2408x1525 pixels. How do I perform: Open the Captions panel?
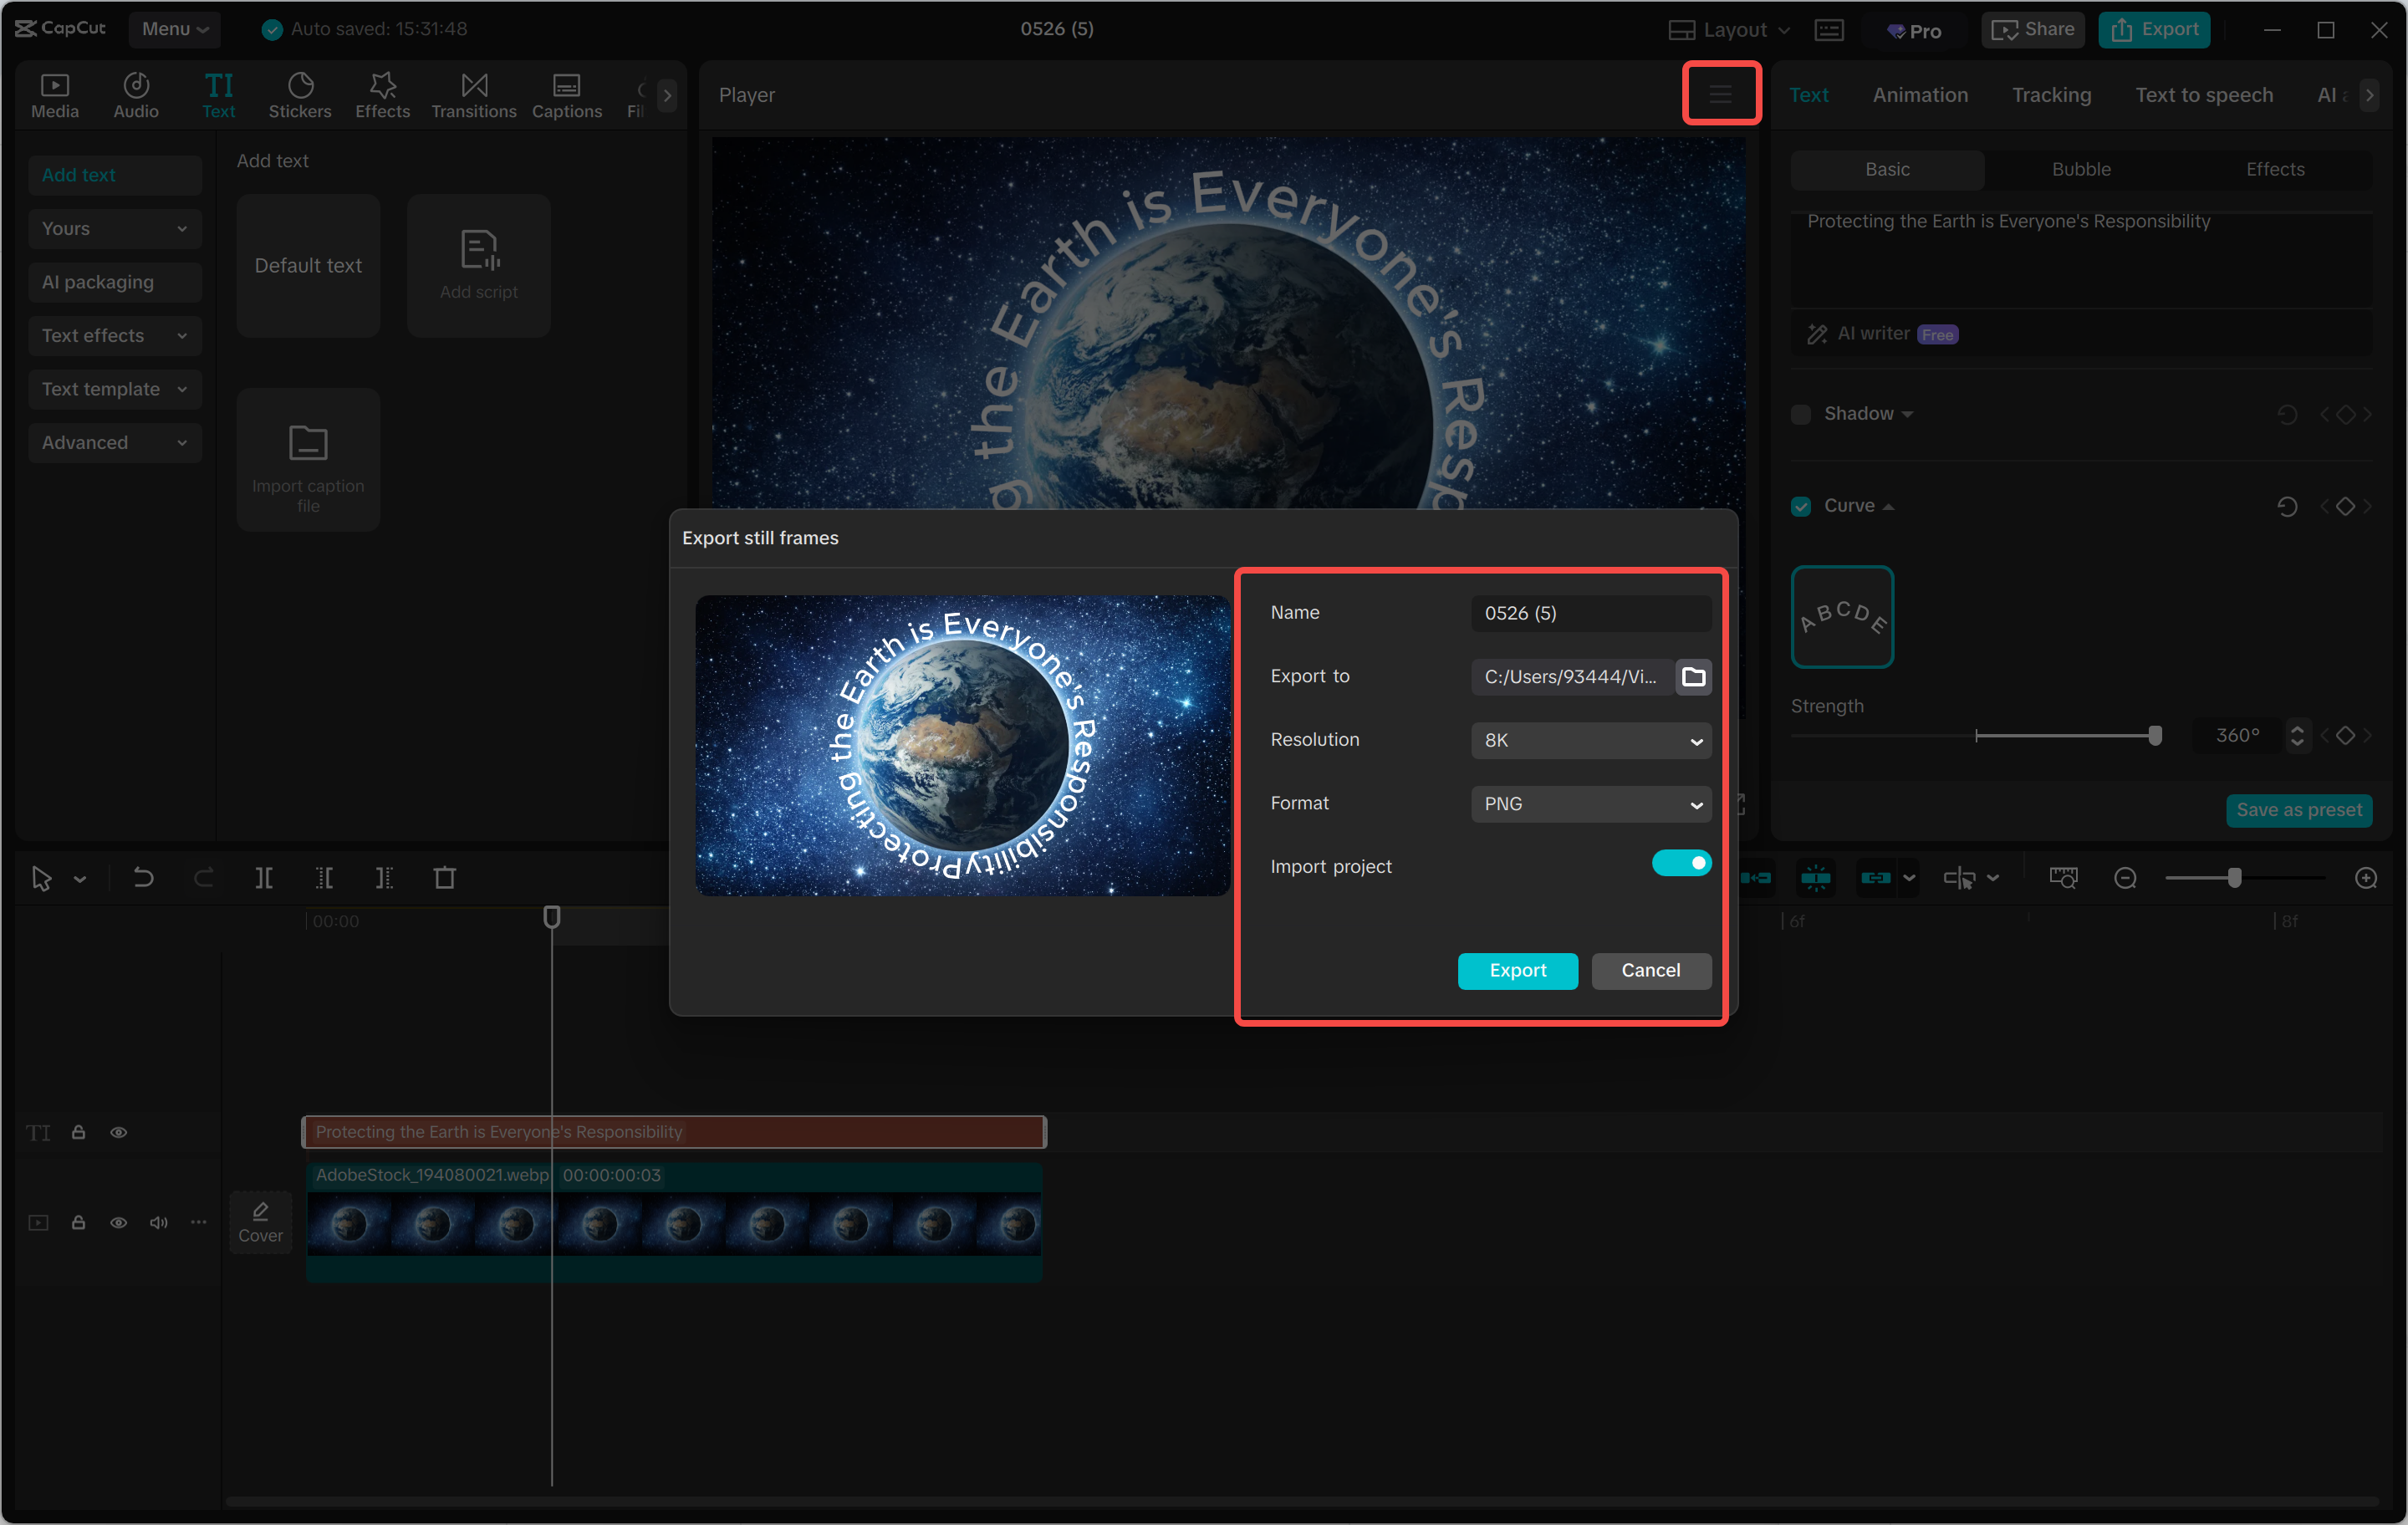coord(566,94)
